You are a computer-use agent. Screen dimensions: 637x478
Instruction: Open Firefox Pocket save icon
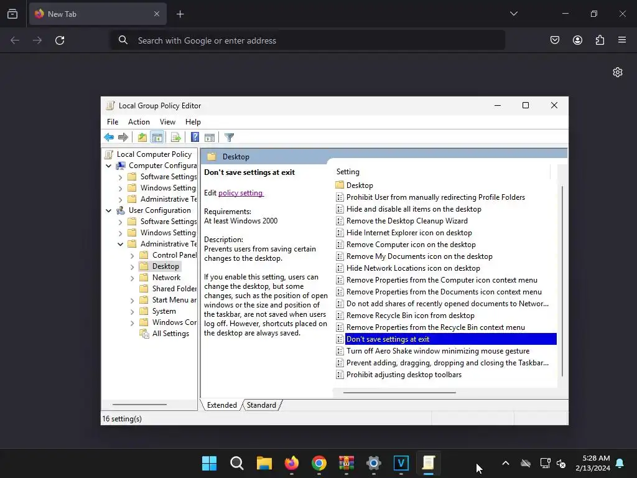pos(555,40)
